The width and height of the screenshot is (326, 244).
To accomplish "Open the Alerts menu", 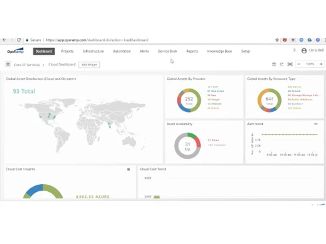I will coord(144,51).
